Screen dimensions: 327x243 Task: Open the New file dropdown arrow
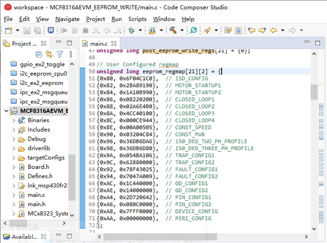[17, 31]
